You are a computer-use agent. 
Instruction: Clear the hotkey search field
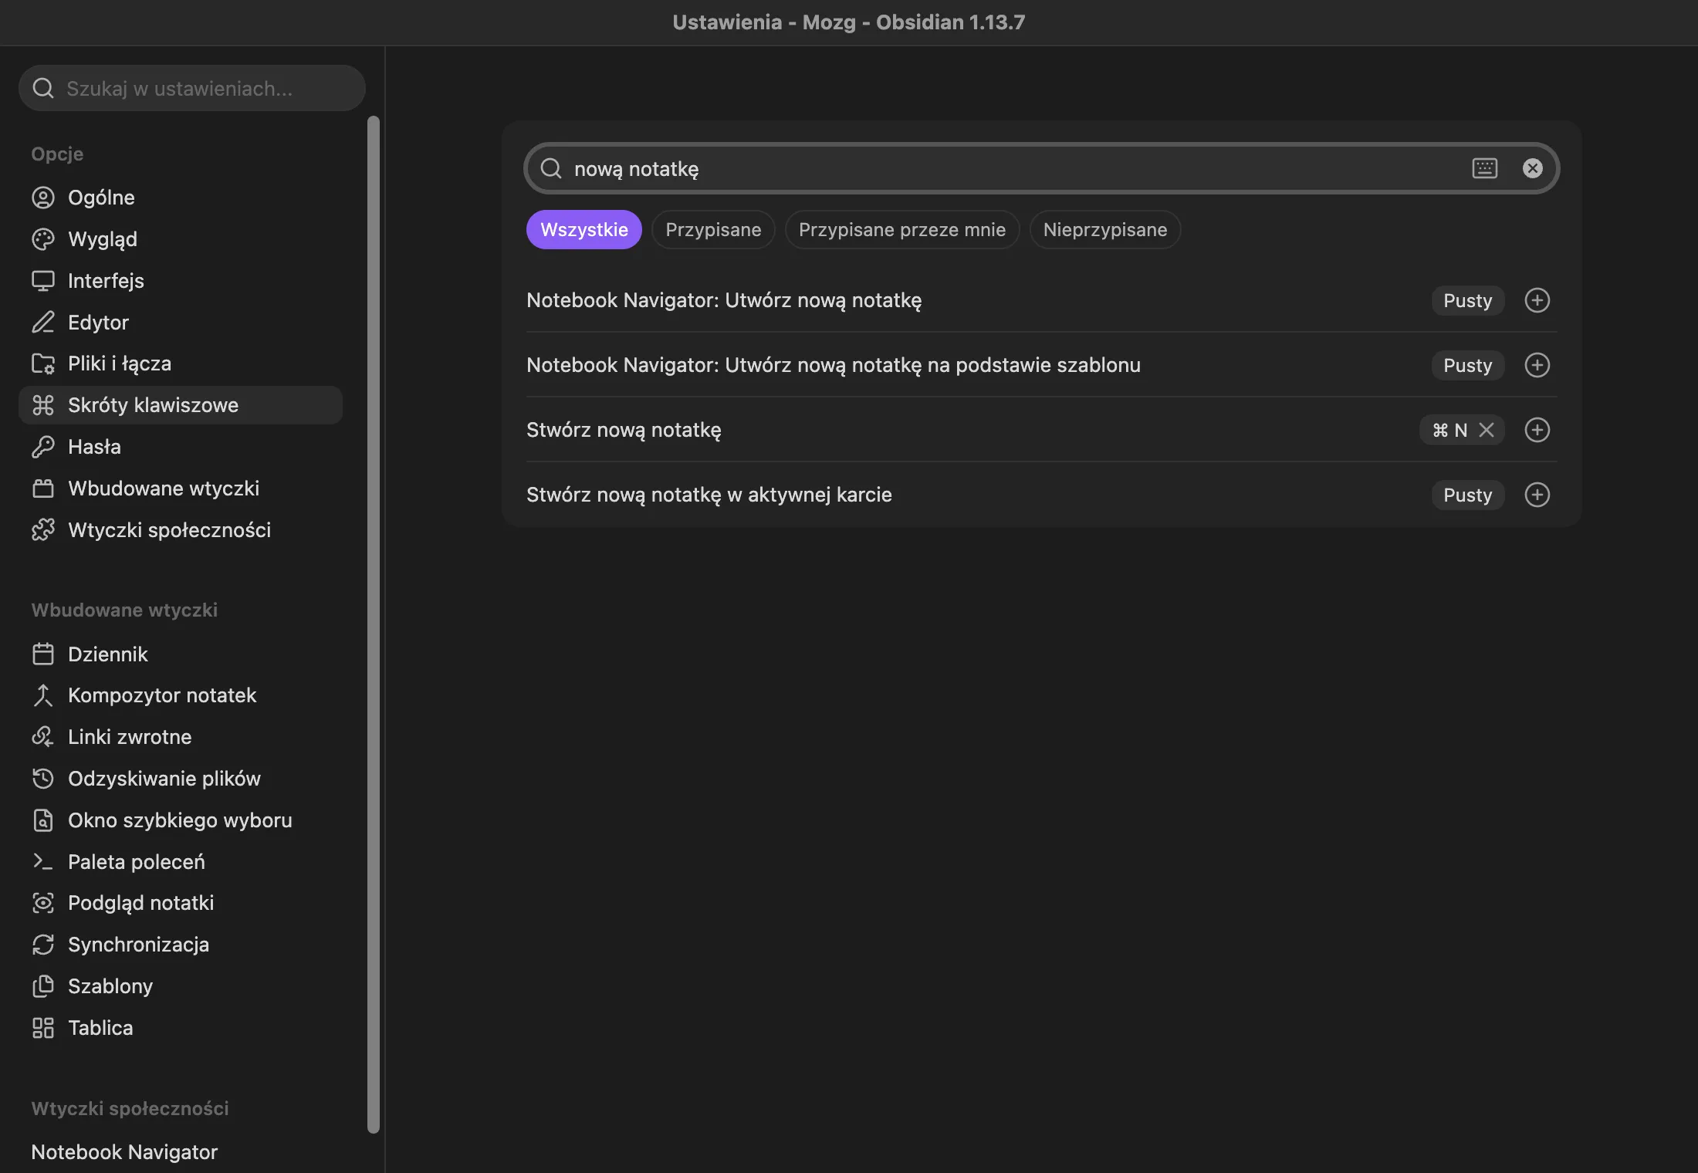[x=1533, y=168]
